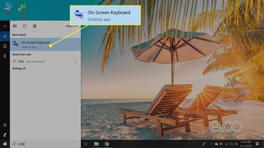Filter search results by Apps

[x=15, y=26]
